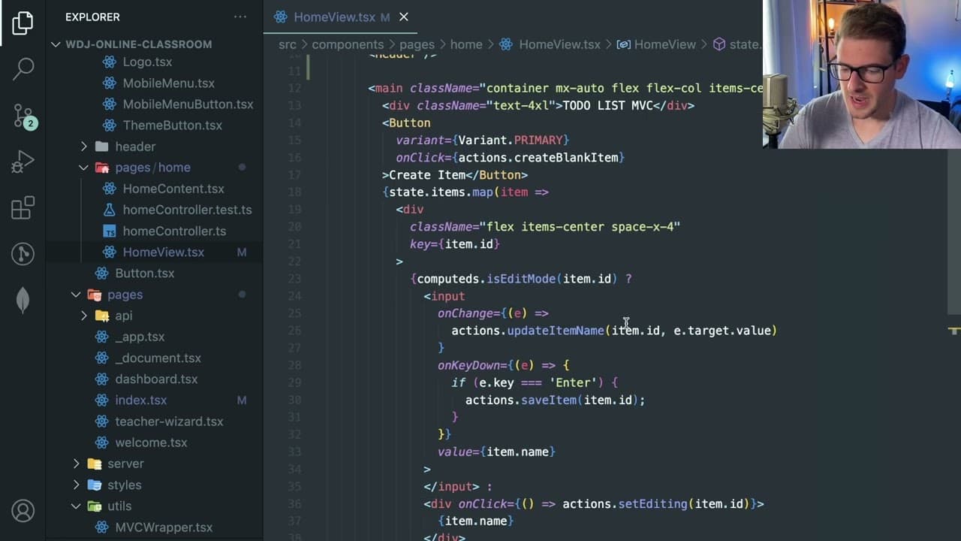Click the components breadcrumb segment
Screen dimensions: 961x541
(348, 44)
